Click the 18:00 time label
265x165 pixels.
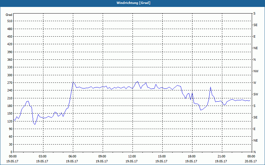192,156
